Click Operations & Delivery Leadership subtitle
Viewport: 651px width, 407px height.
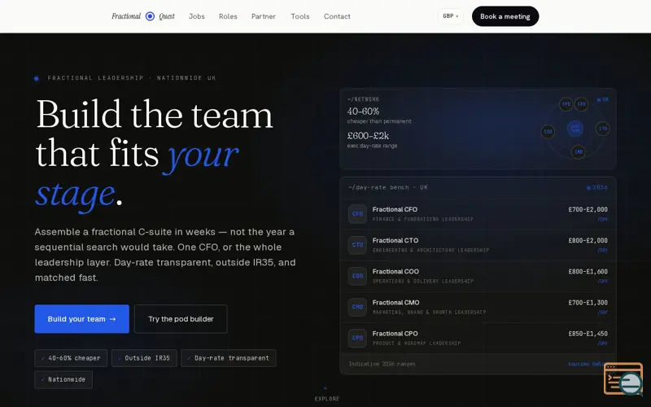pyautogui.click(x=422, y=281)
